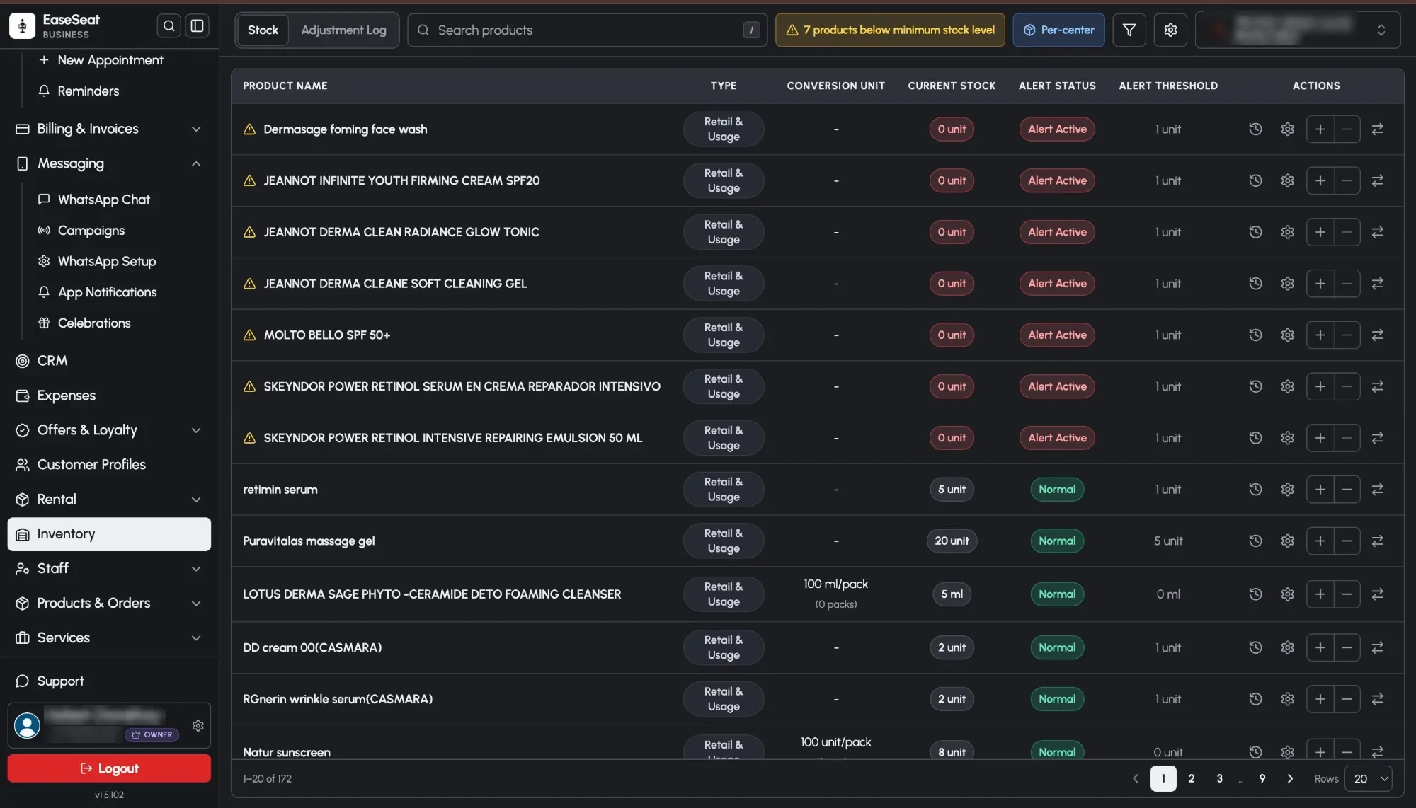Open WhatsApp Chat in the sidebar
Image resolution: width=1416 pixels, height=808 pixels.
coord(104,200)
